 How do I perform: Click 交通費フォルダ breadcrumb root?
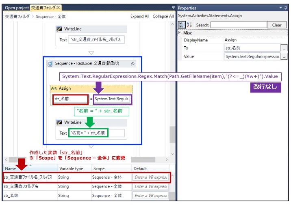pyautogui.click(x=17, y=17)
